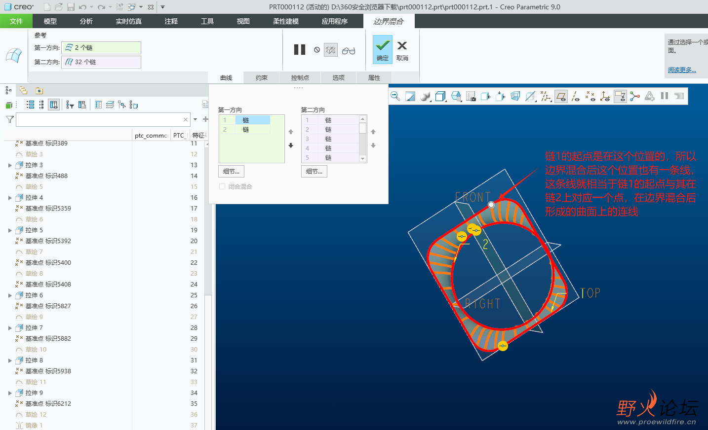Open the 阅读更多 link
This screenshot has width=708, height=430.
click(682, 70)
